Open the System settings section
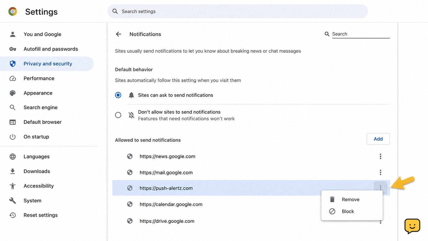428x241 pixels. coord(47,201)
